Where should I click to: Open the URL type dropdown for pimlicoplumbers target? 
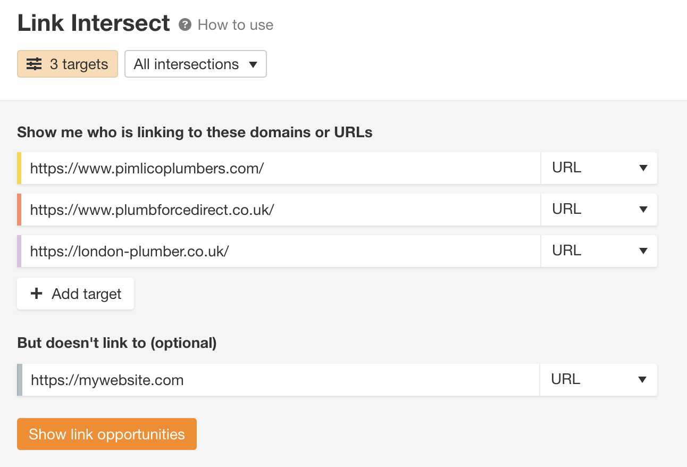coord(599,168)
